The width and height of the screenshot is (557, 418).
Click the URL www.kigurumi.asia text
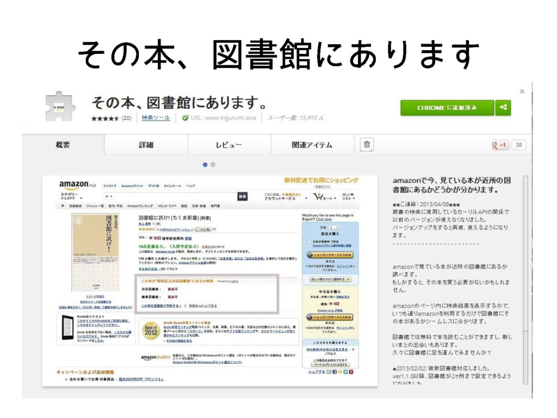click(x=223, y=118)
